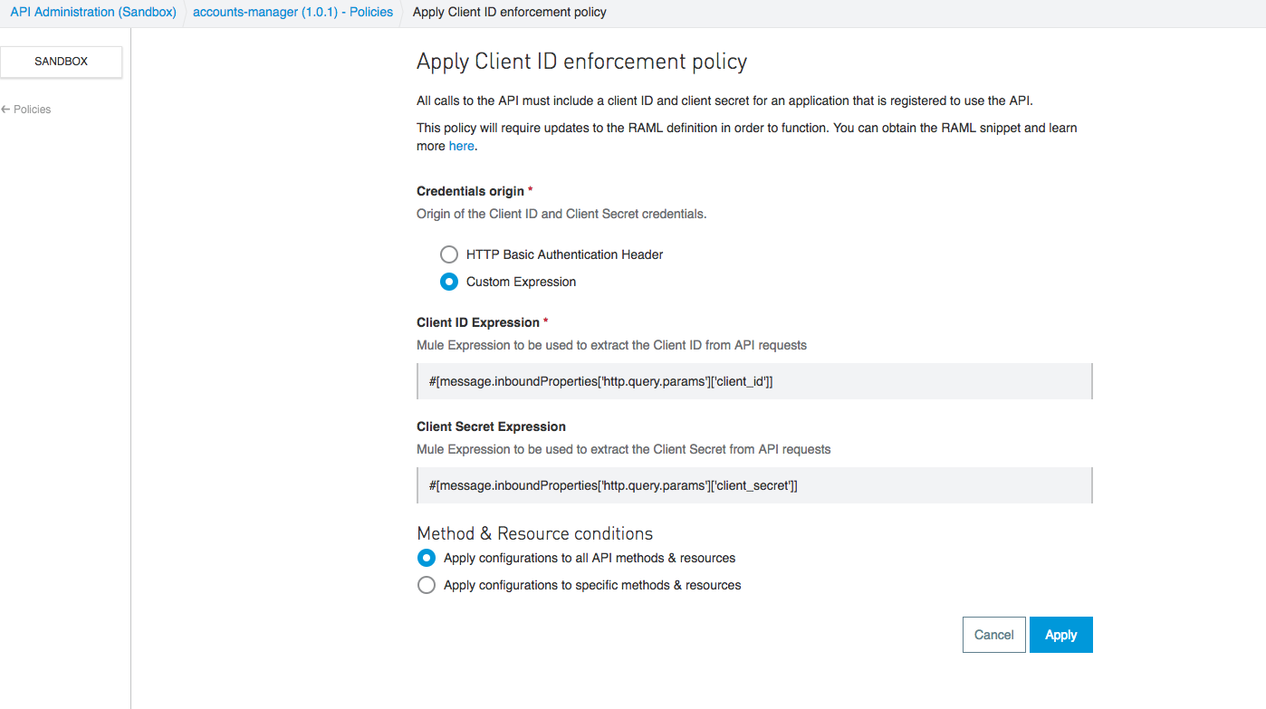Apply configurations to all API methods & resources
The width and height of the screenshot is (1266, 709).
(x=427, y=558)
